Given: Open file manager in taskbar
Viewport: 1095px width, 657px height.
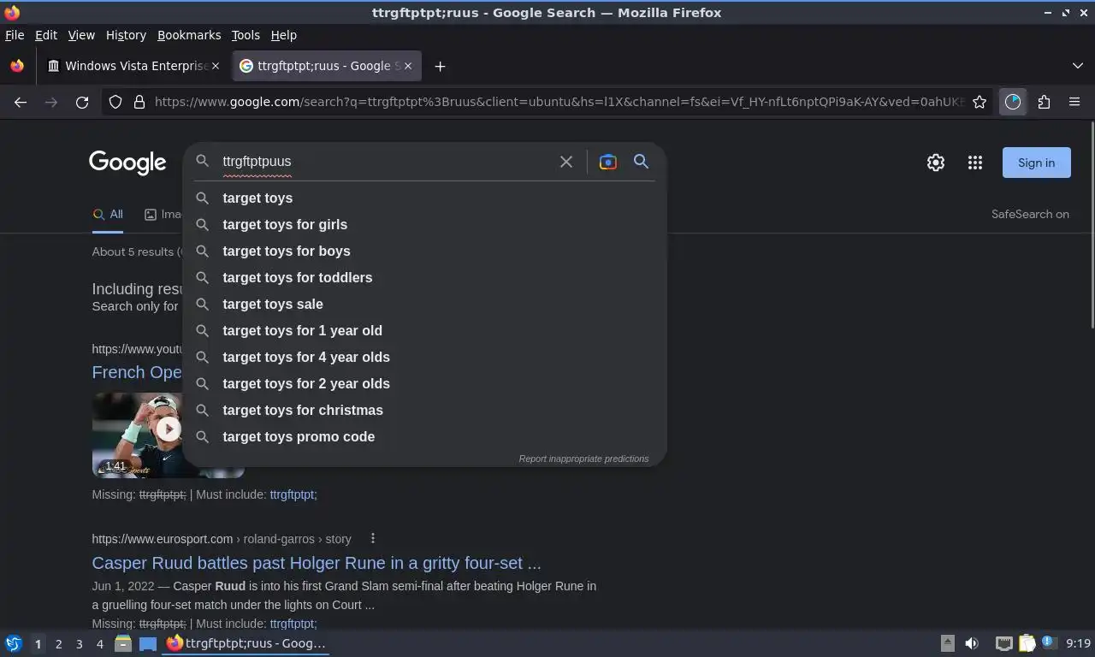Looking at the screenshot, I should (123, 643).
